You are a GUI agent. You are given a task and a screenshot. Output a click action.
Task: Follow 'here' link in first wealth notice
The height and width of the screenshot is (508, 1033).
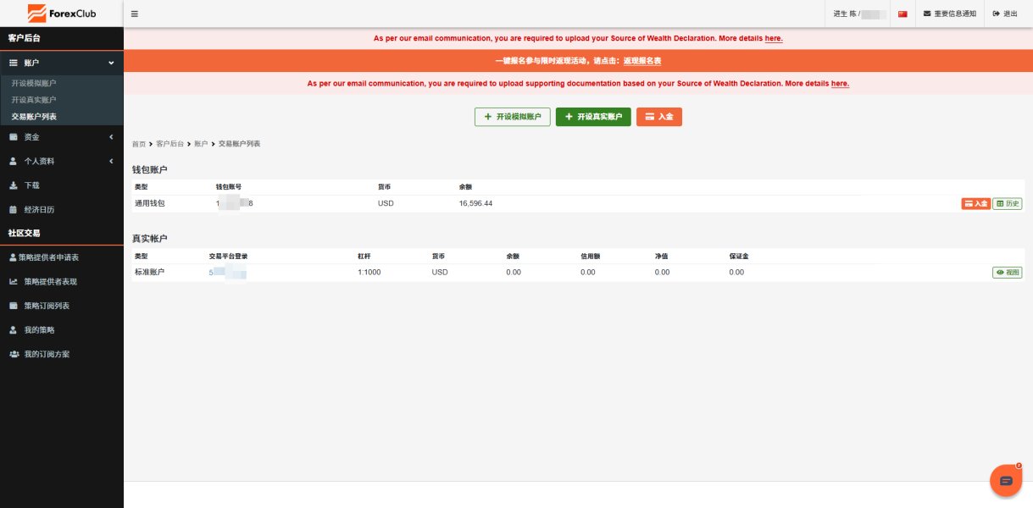(x=773, y=39)
